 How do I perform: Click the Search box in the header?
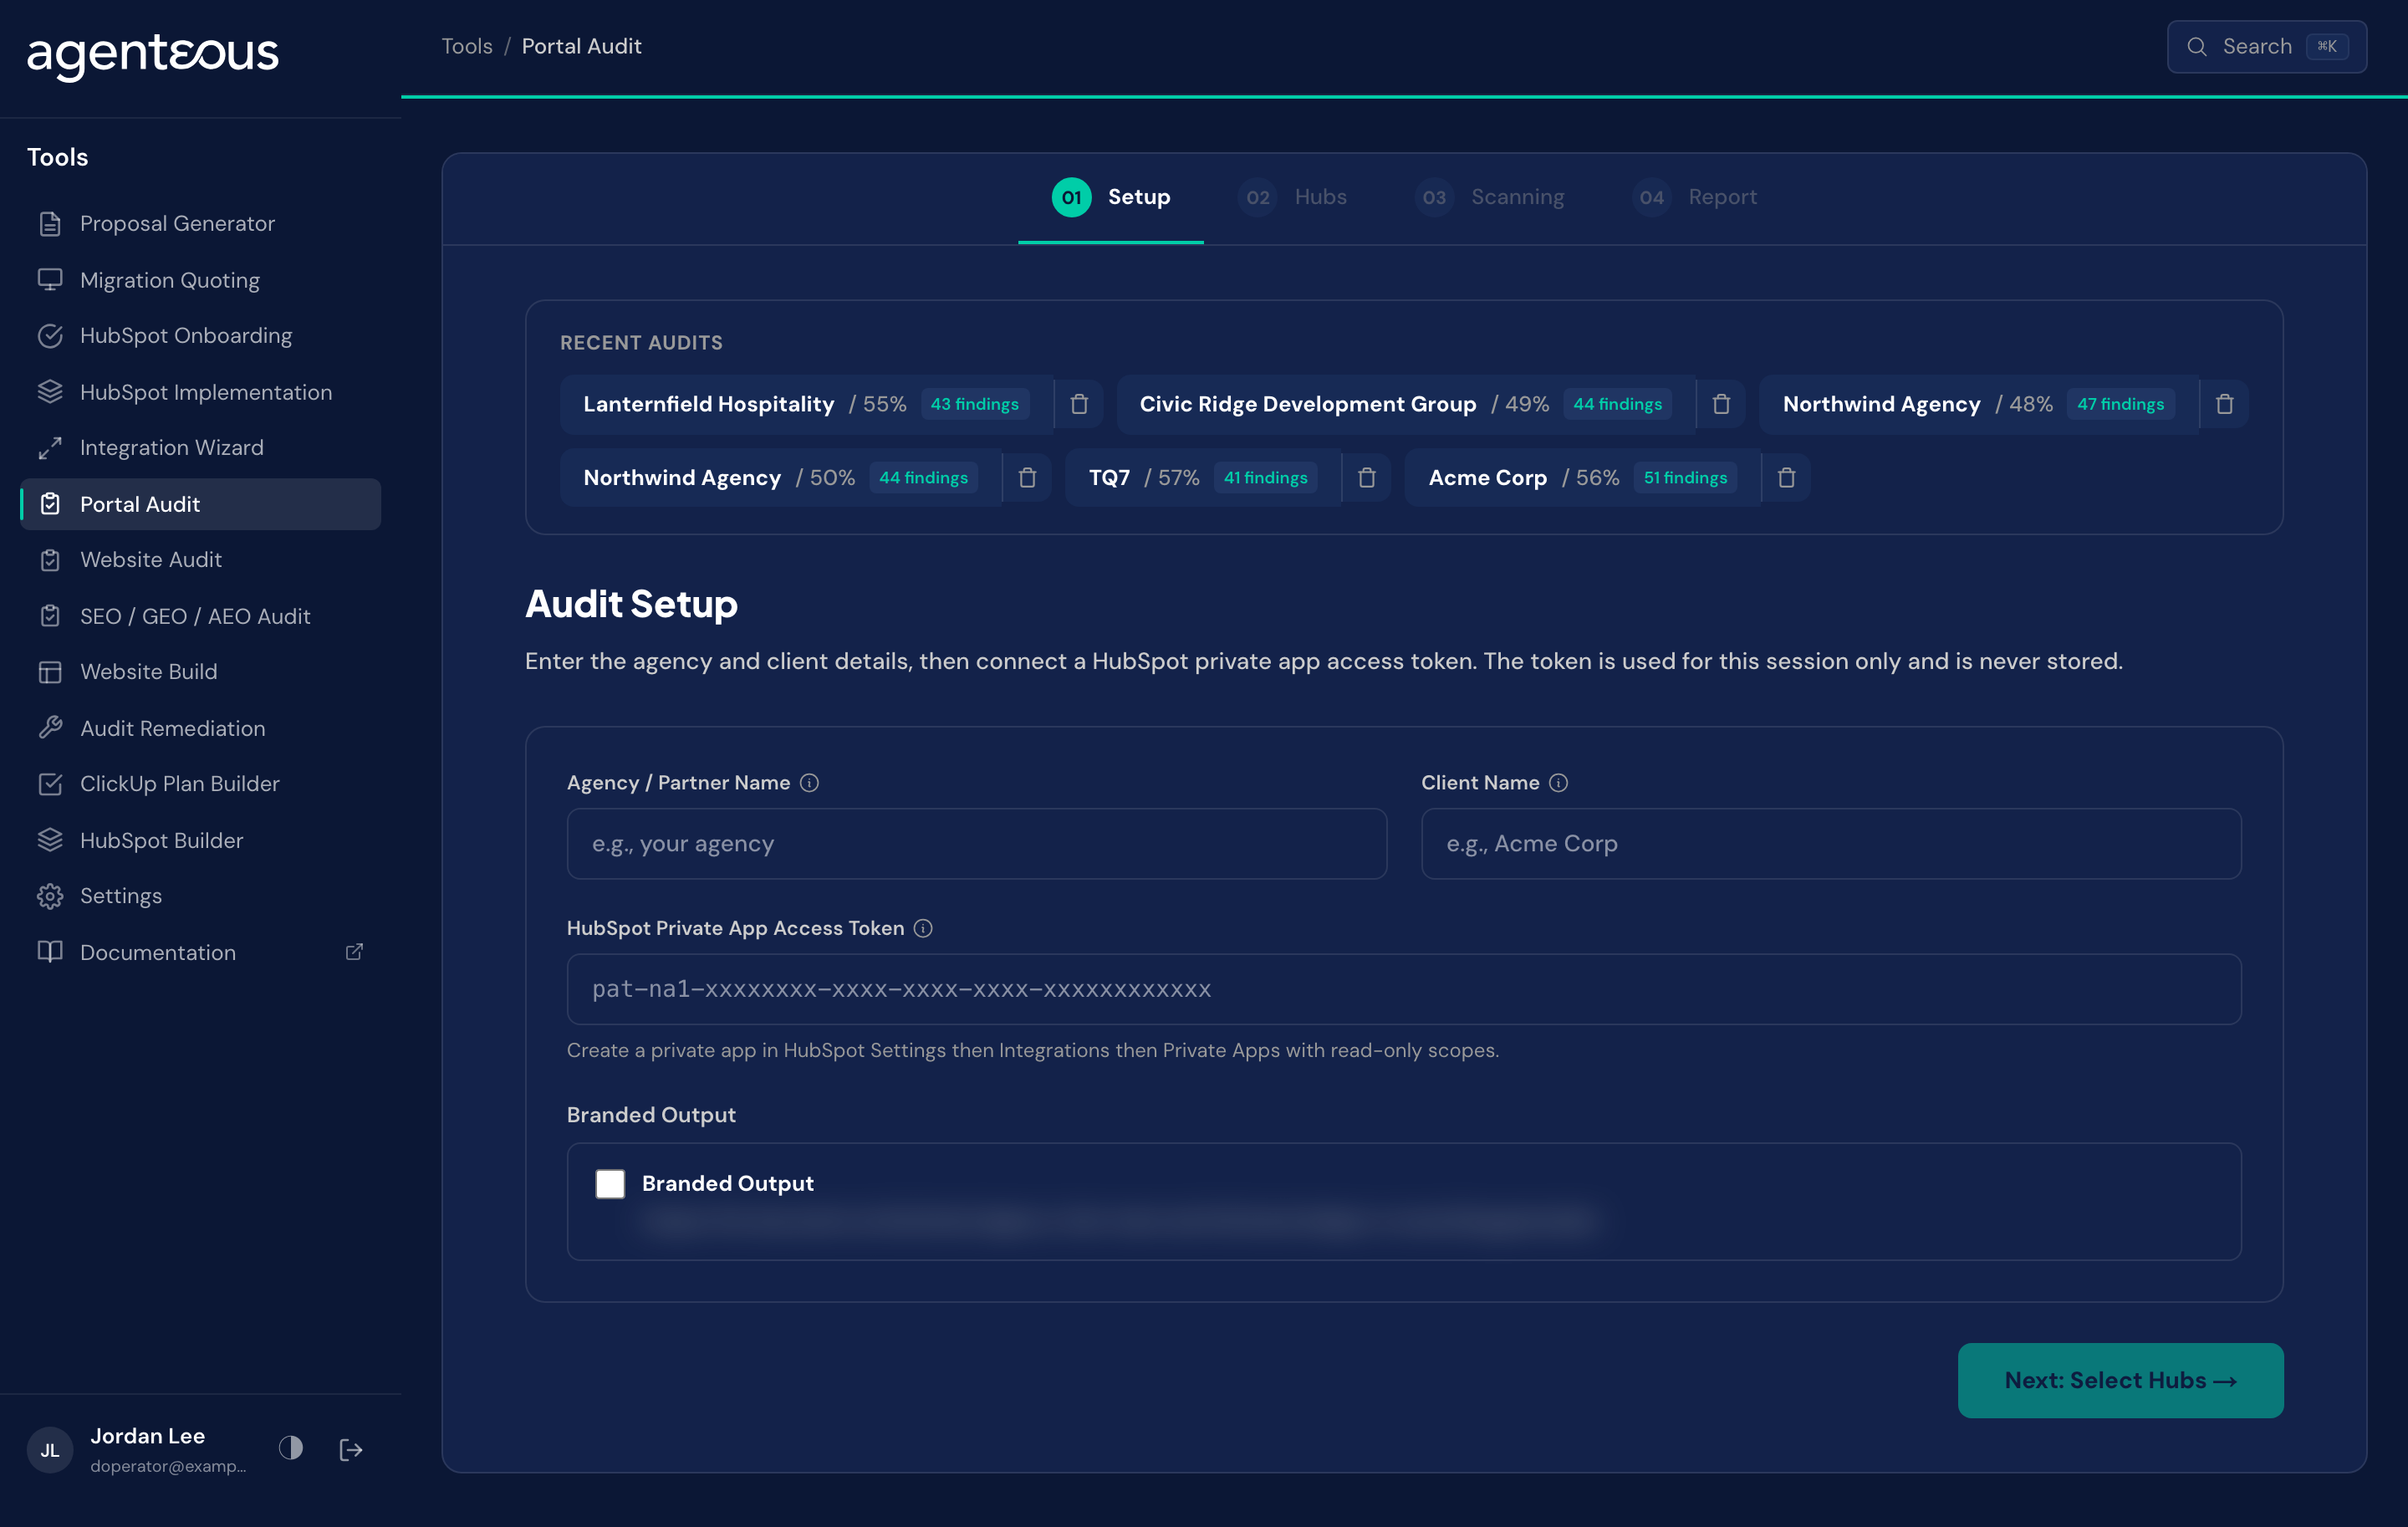tap(2266, 46)
